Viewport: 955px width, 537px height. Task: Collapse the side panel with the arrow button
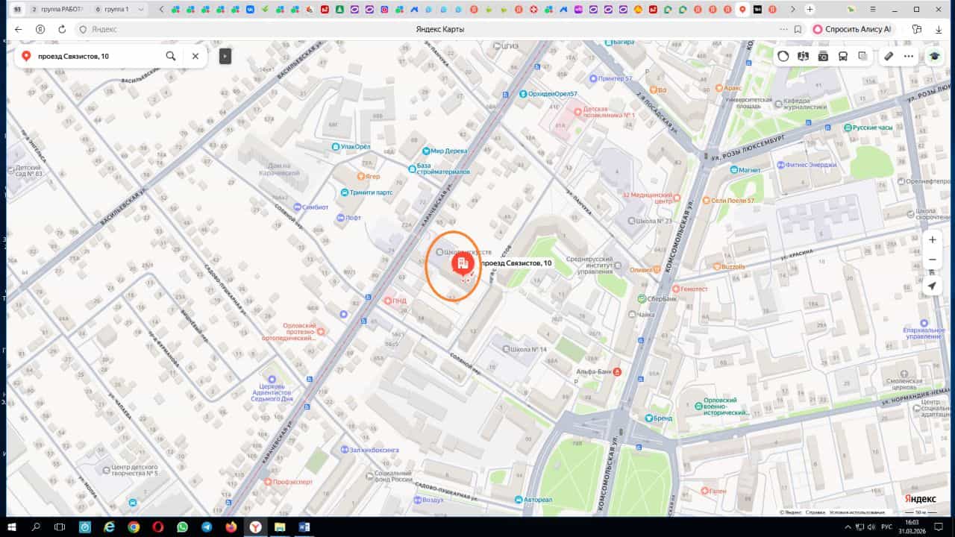(x=225, y=56)
